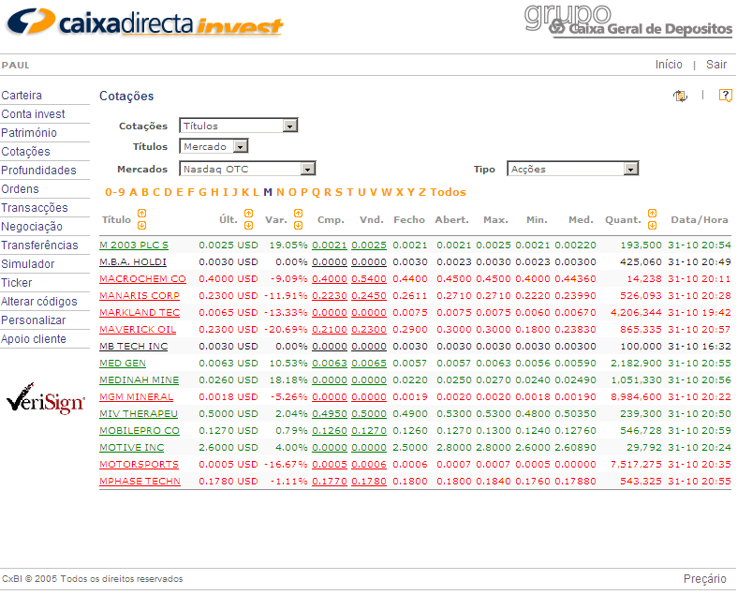Open Personalizar sidebar item
The width and height of the screenshot is (752, 595).
pyautogui.click(x=34, y=320)
